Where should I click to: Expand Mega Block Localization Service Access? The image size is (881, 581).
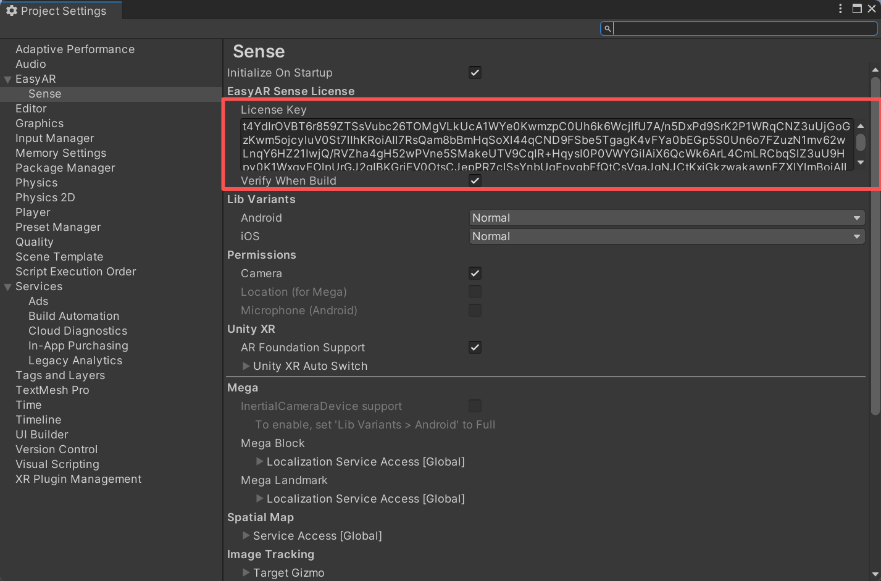(260, 462)
